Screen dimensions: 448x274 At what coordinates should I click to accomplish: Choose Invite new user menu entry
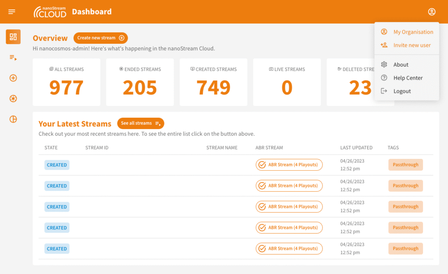tap(412, 45)
